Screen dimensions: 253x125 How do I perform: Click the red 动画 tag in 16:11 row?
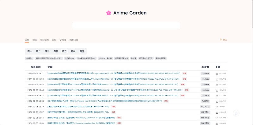[x=184, y=73]
